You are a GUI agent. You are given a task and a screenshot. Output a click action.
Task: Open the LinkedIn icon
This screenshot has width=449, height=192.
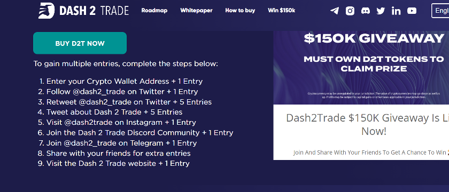[396, 11]
